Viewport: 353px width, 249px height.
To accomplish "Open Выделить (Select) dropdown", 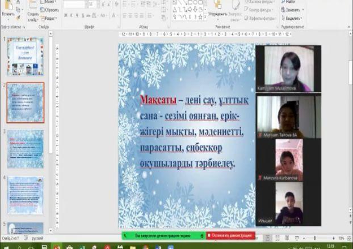I will click(x=292, y=18).
